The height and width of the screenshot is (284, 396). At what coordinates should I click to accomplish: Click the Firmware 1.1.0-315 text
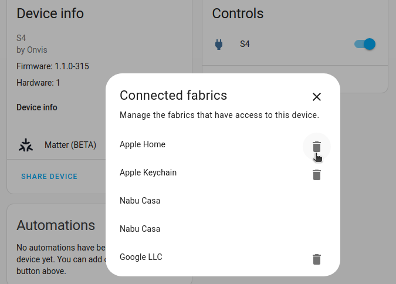pyautogui.click(x=53, y=66)
